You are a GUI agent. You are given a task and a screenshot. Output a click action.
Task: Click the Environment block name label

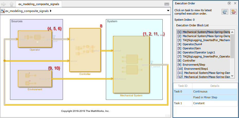click(x=35, y=89)
